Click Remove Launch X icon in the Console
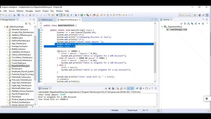 click(109, 89)
